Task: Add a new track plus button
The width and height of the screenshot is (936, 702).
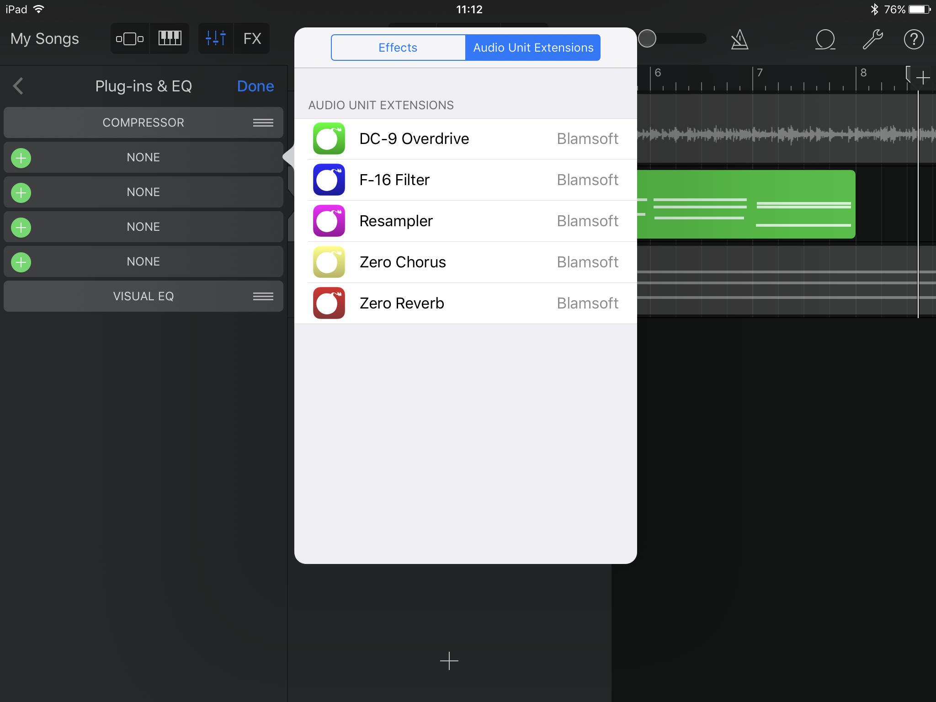Action: pyautogui.click(x=449, y=661)
